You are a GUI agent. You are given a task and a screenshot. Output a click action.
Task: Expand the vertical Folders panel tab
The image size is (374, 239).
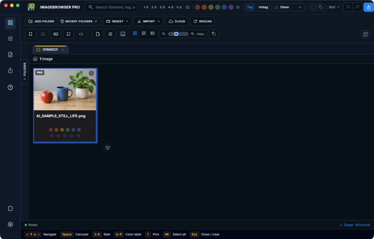[x=25, y=71]
